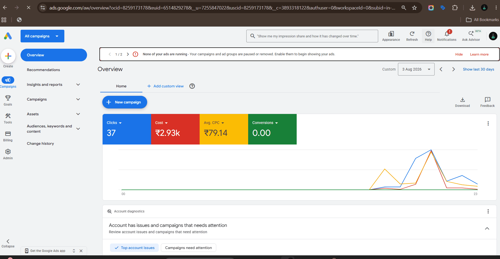The width and height of the screenshot is (500, 259).
Task: Open Goals trophy icon
Action: pyautogui.click(x=8, y=98)
